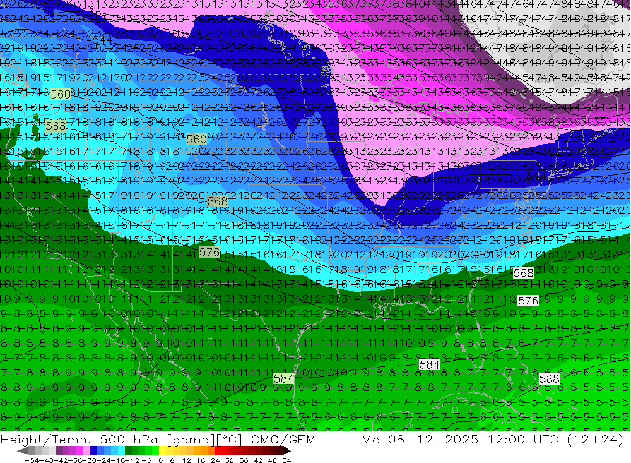Click the gray left arrow end of colorbar

coord(23,450)
